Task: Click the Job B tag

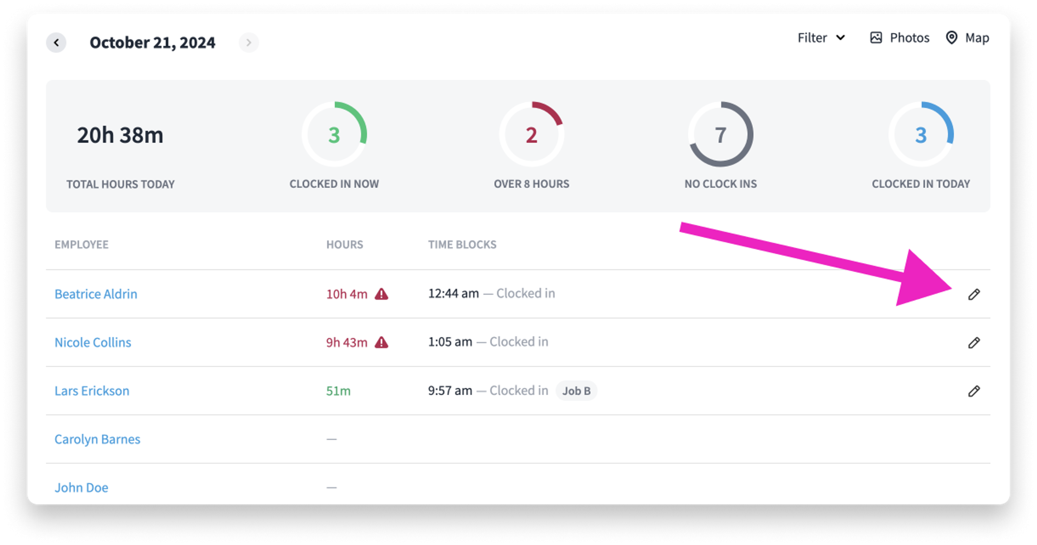Action: [x=576, y=391]
